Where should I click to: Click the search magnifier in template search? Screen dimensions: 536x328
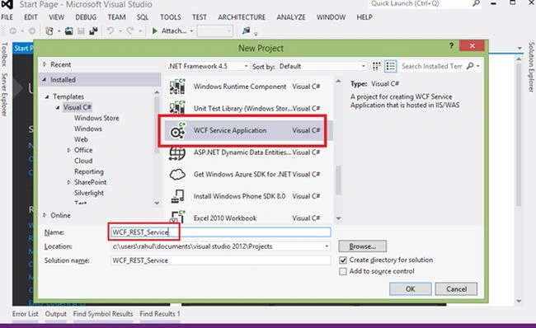tap(470, 66)
